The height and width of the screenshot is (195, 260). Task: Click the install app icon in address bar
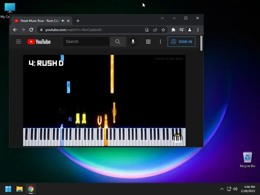(147, 30)
